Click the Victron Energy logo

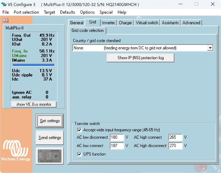click(16, 150)
